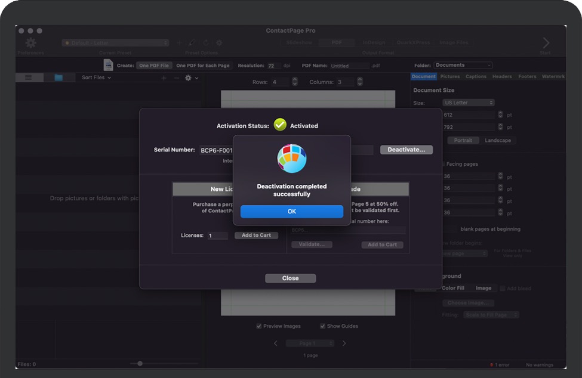Click the minus icon to remove files
Screen dimensions: 582x378
point(176,78)
